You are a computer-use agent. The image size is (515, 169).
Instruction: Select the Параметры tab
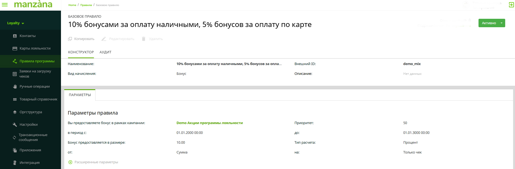pyautogui.click(x=80, y=95)
